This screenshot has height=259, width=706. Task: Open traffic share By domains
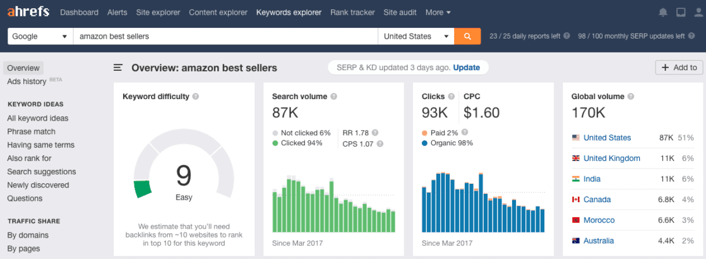coord(28,235)
